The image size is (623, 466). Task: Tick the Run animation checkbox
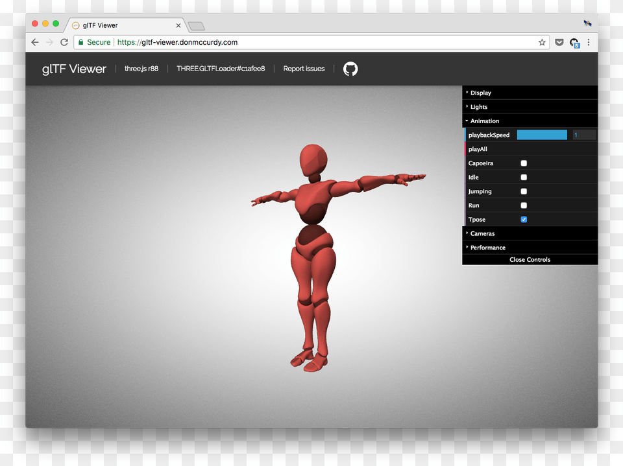[524, 205]
